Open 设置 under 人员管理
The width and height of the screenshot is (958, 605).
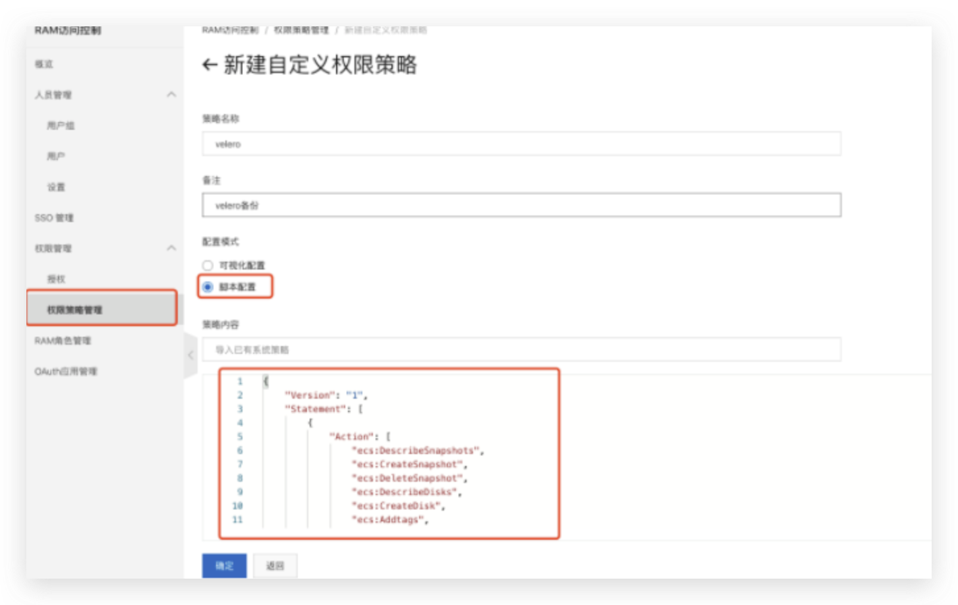[x=56, y=187]
